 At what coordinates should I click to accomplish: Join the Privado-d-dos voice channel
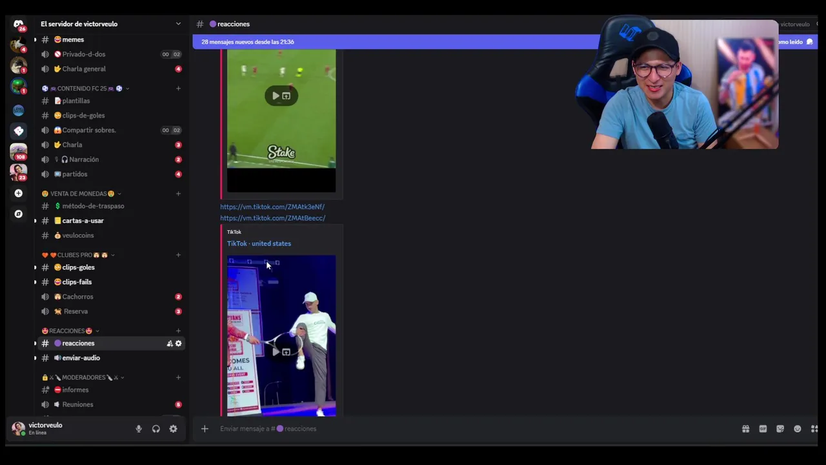point(111,54)
